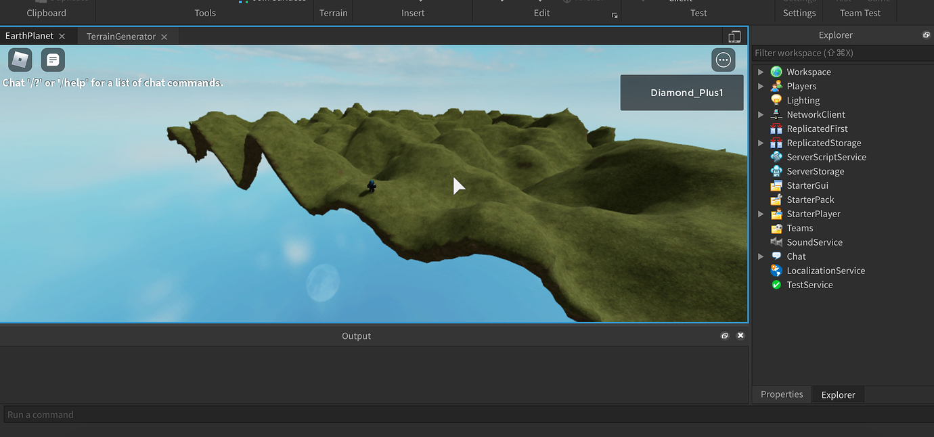Image resolution: width=934 pixels, height=437 pixels.
Task: Click the StarterPack backpack icon
Action: click(x=776, y=199)
